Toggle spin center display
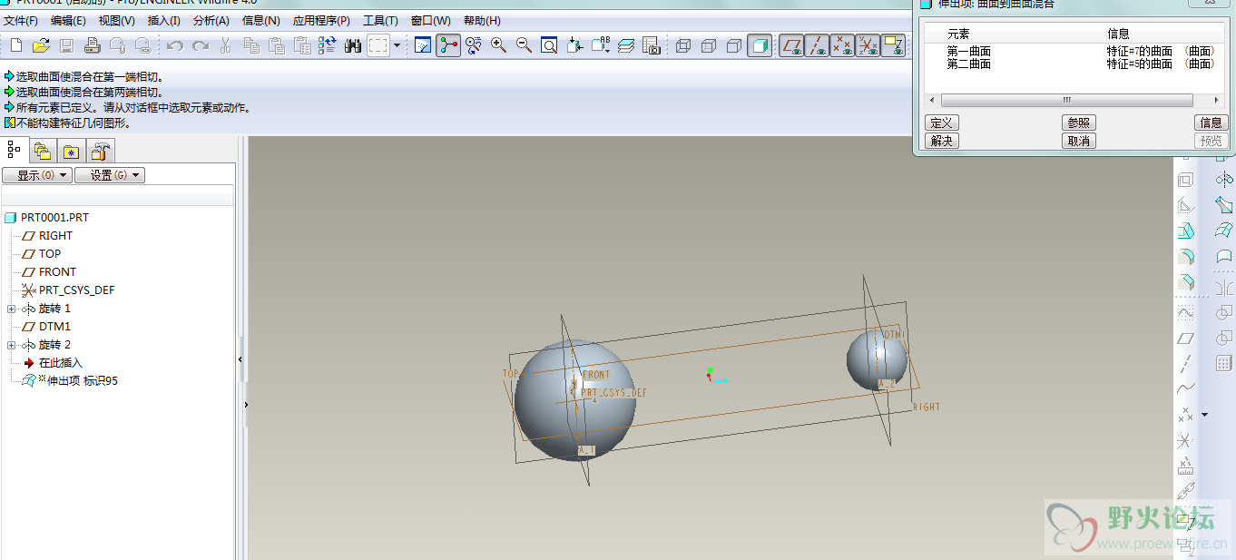Viewport: 1236px width, 560px height. 447,45
